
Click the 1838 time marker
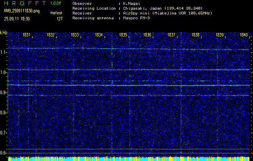[195, 35]
